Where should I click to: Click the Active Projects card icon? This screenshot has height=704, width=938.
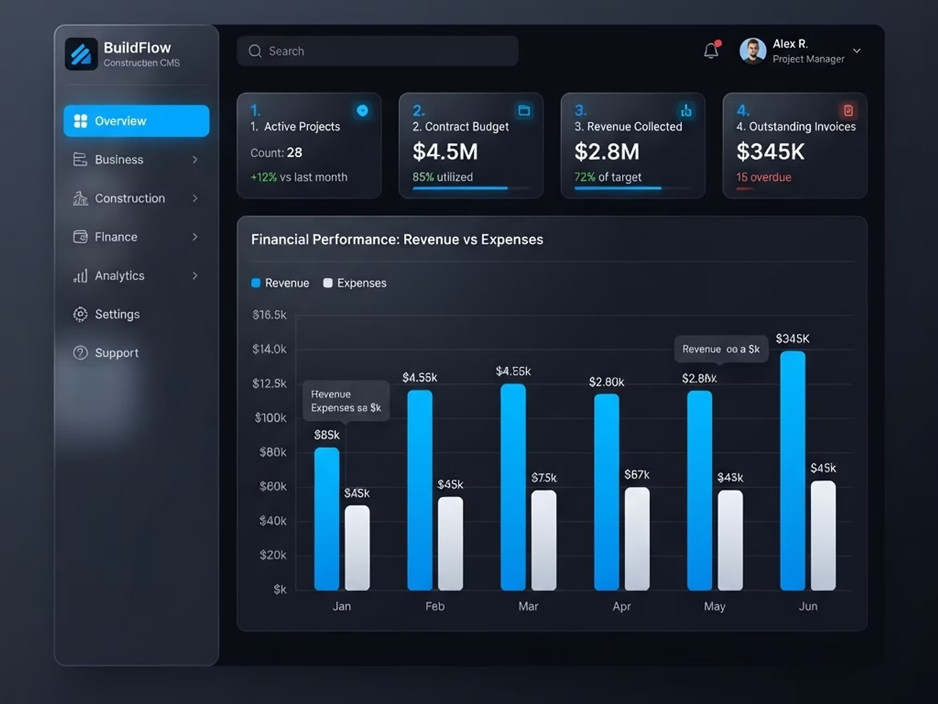(x=362, y=110)
